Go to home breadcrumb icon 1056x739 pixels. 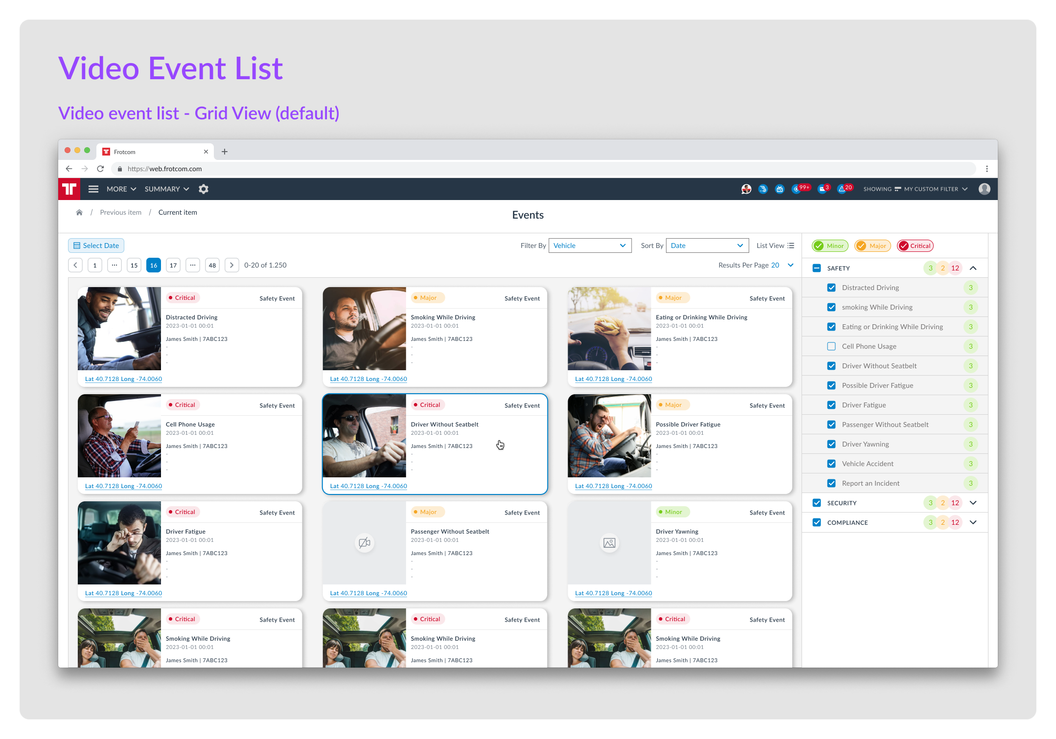[x=79, y=212]
